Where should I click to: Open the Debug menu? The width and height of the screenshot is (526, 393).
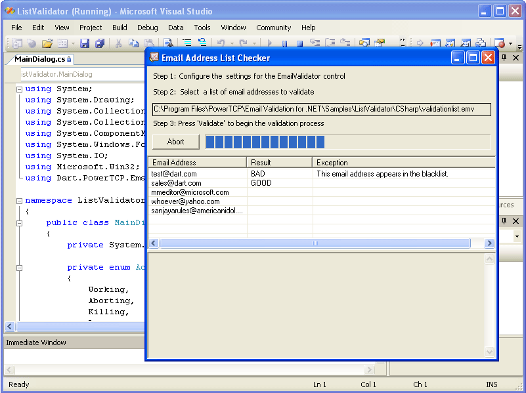pos(147,28)
